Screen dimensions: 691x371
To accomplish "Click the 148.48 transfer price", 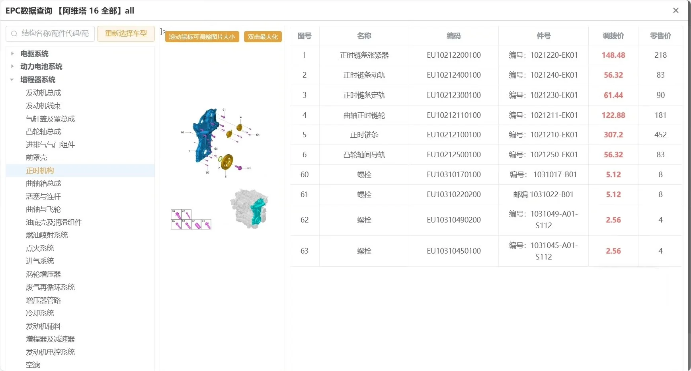I will (613, 55).
